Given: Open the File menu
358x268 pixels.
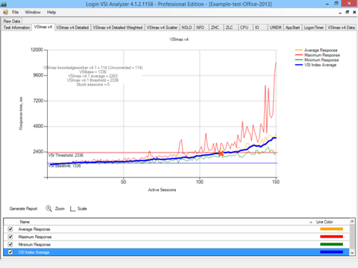Looking at the screenshot, I should pos(16,12).
